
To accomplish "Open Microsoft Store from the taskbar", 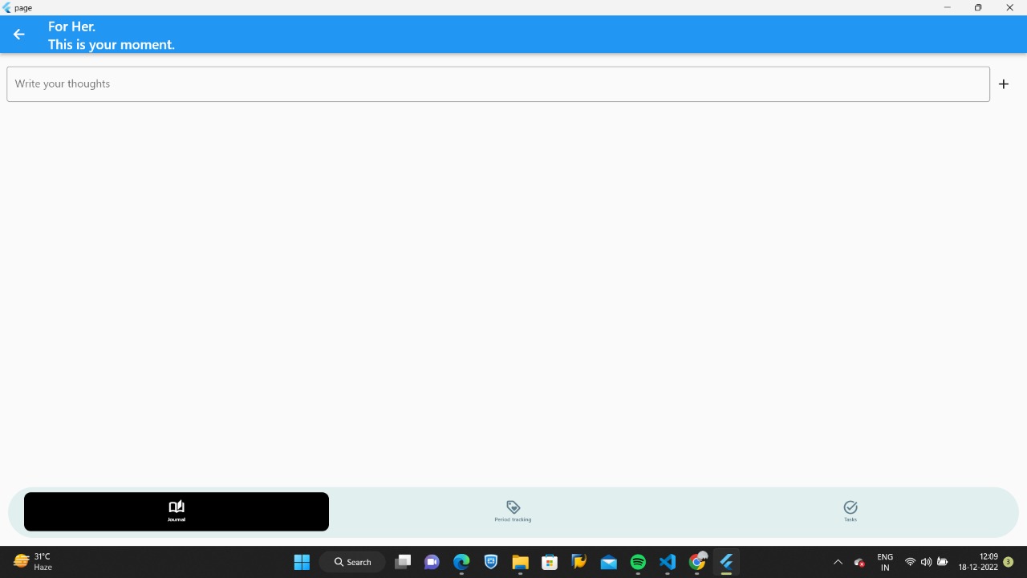I will coord(549,562).
